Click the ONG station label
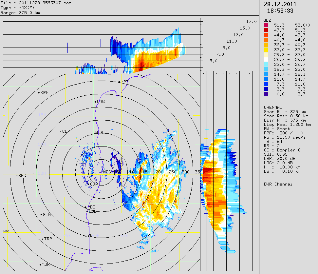The width and height of the screenshot is (318, 274). 101,102
